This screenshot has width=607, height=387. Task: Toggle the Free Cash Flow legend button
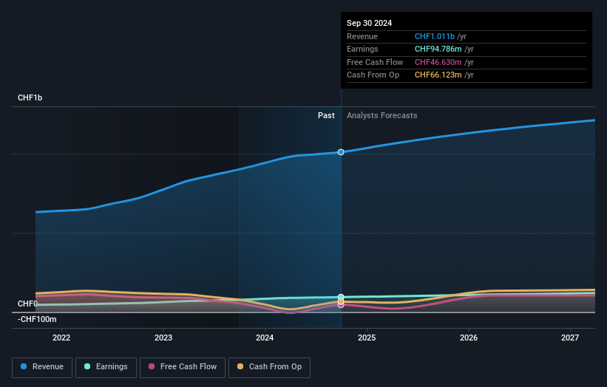click(183, 367)
